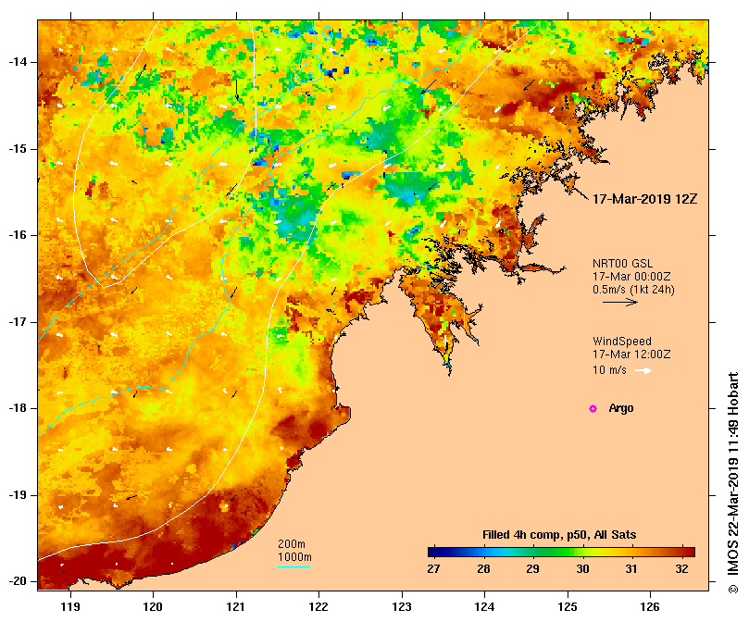Click the '123' longitude axis label
The image size is (749, 622).
402,606
